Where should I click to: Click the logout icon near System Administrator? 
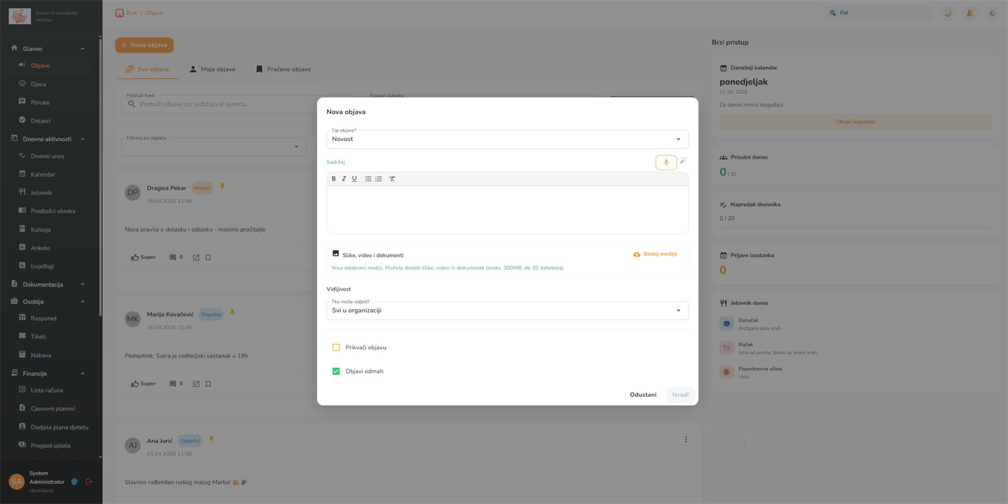[89, 482]
